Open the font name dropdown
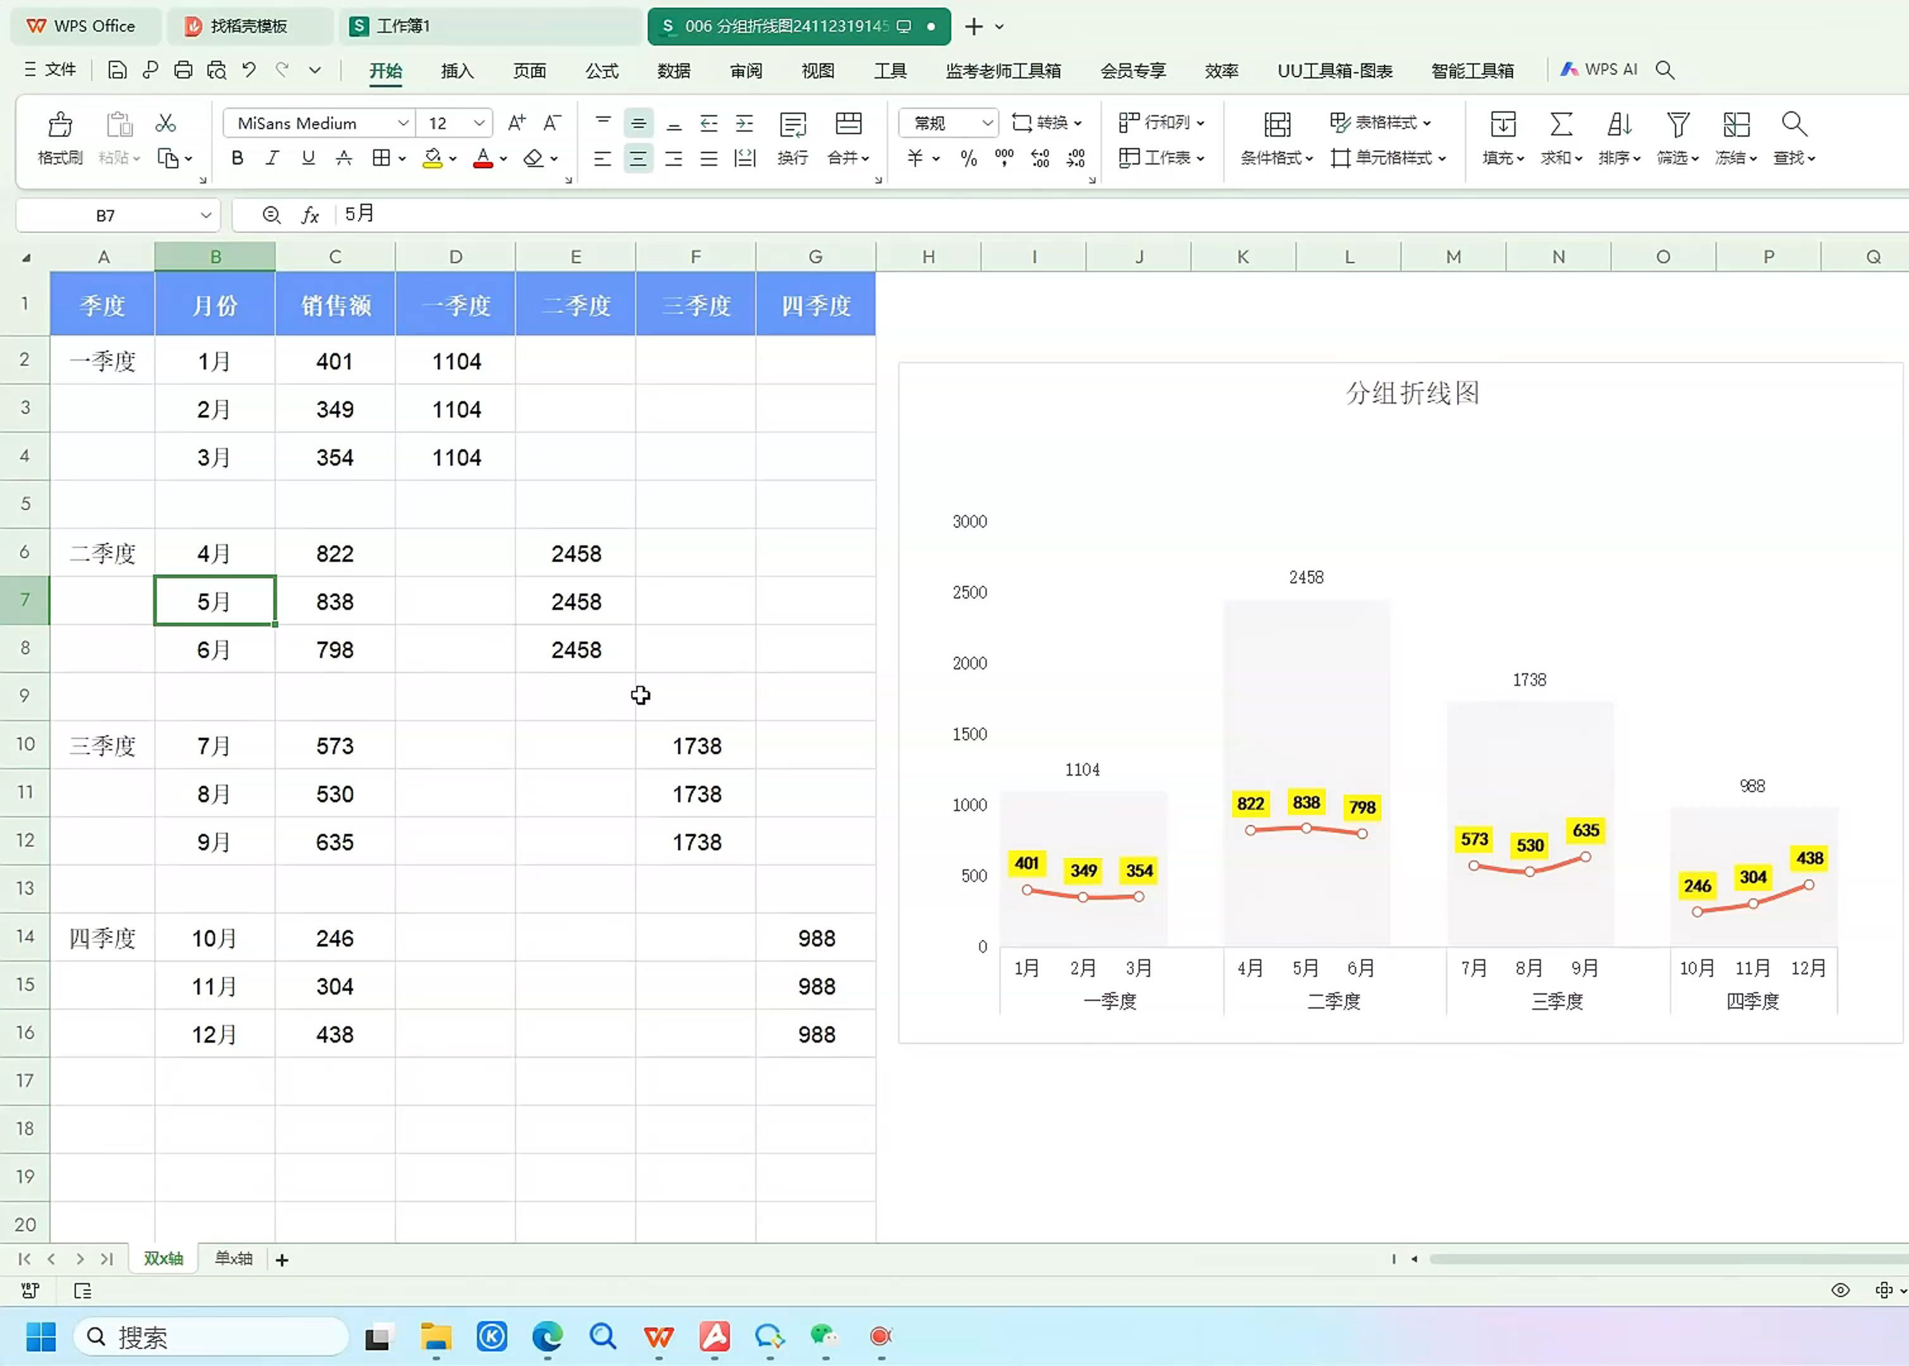 tap(404, 123)
